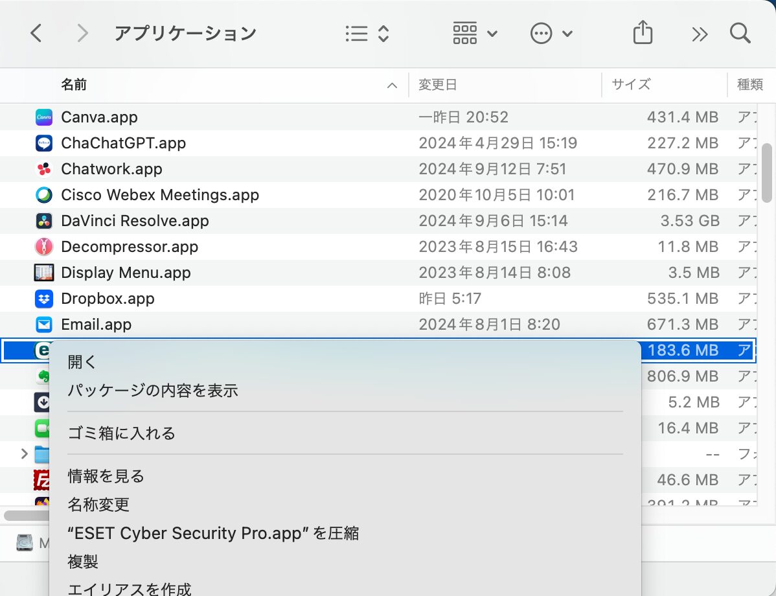Click the Cisco Webex Meetings.app icon
Viewport: 776px width, 596px height.
point(44,195)
